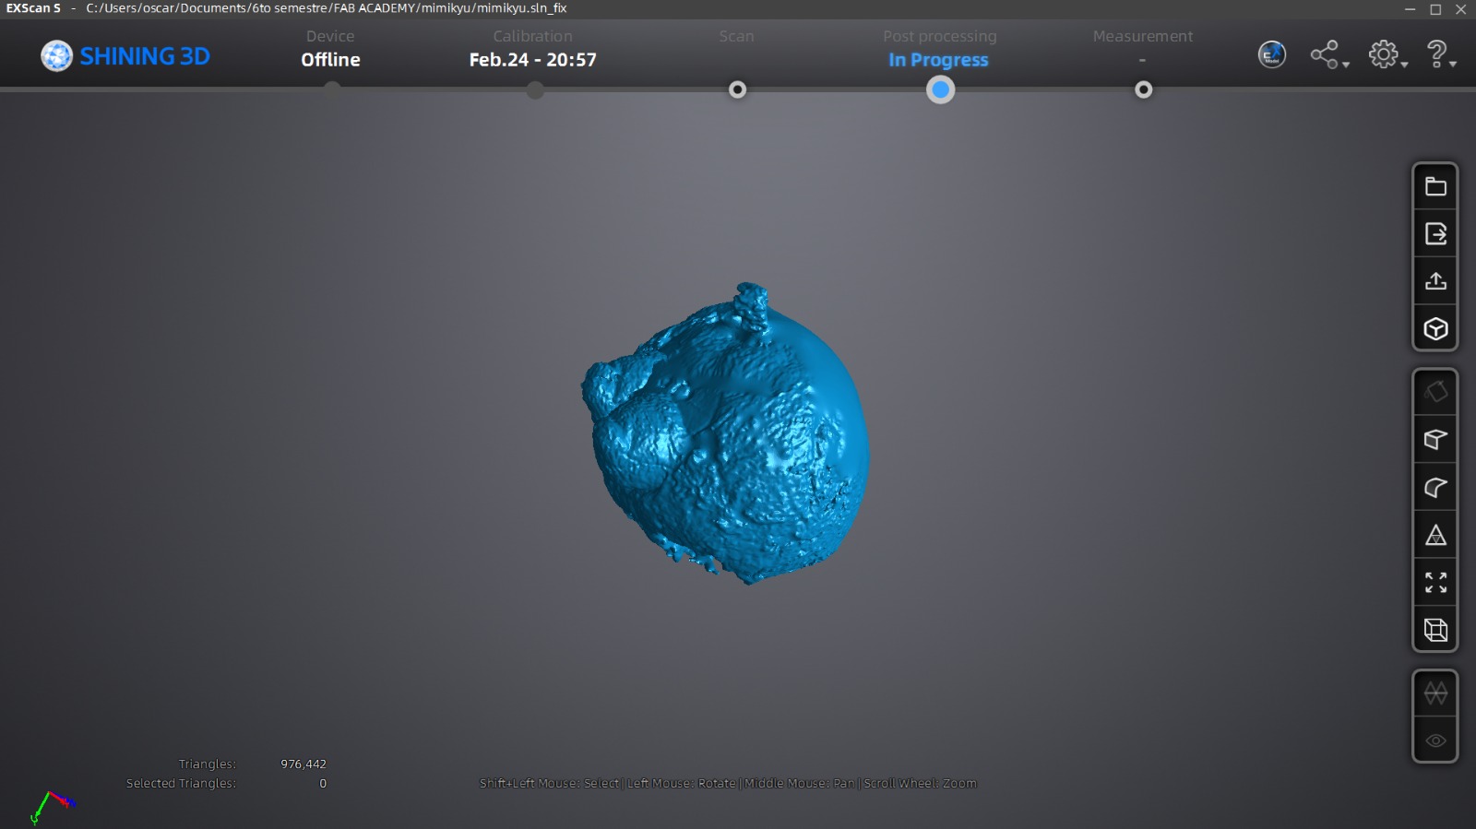Click the curved surface smoothing icon

point(1435,488)
